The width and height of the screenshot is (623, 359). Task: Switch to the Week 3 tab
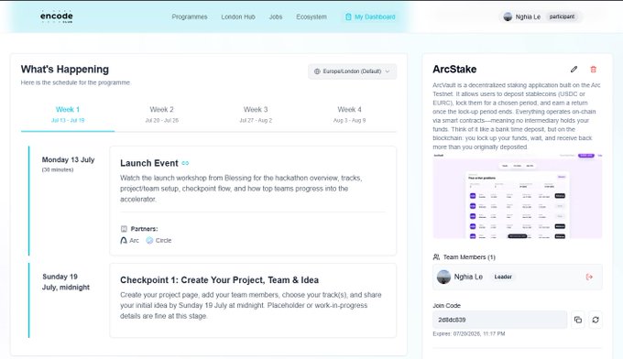pos(256,114)
